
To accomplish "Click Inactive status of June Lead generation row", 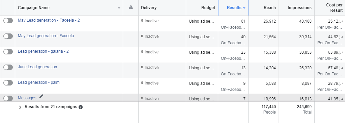I will 150,68.
